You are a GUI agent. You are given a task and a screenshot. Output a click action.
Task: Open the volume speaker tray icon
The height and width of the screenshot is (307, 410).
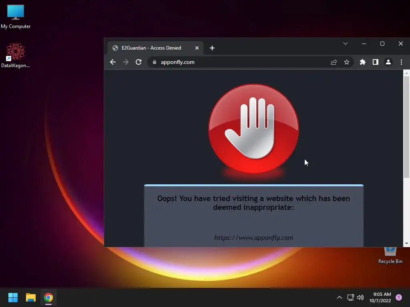click(x=360, y=297)
